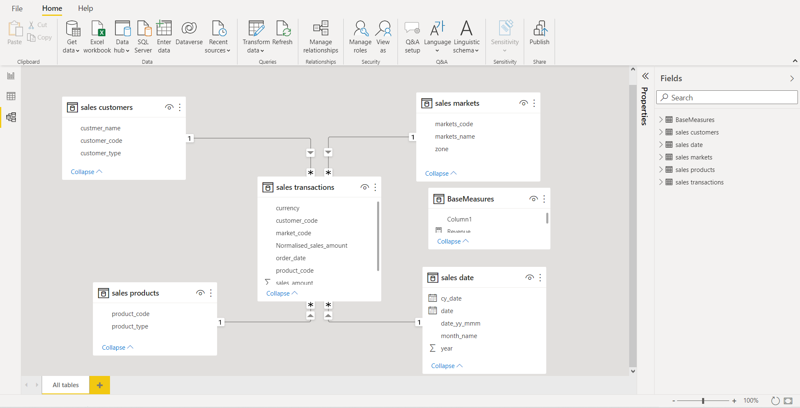Switch to Data view in sidebar
The height and width of the screenshot is (408, 800).
pyautogui.click(x=11, y=96)
